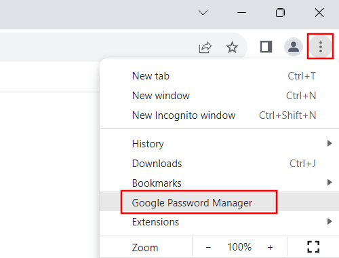Viewport: 339px width, 258px height.
Task: Select New window menu entry
Action: 219,96
